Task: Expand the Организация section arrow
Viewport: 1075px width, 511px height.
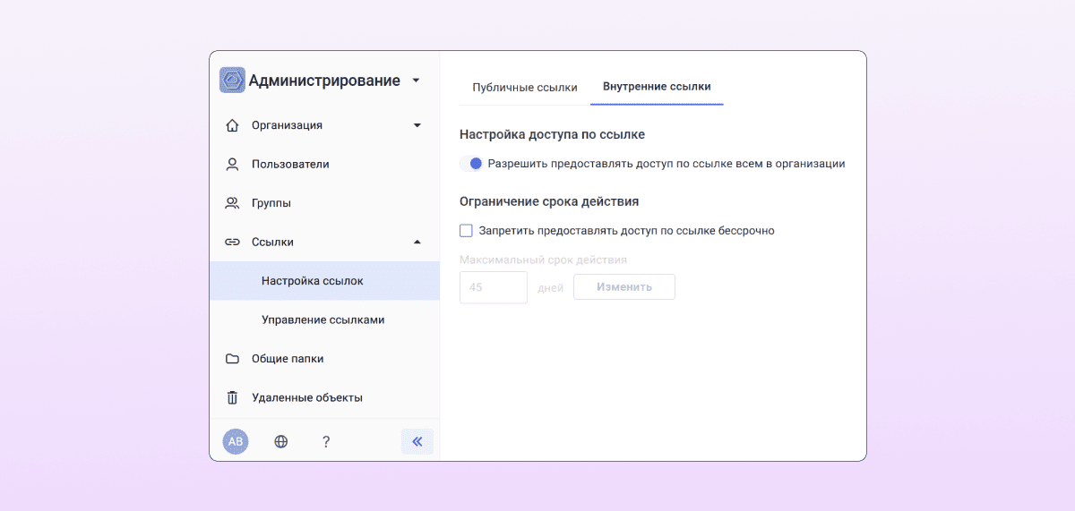Action: point(417,125)
